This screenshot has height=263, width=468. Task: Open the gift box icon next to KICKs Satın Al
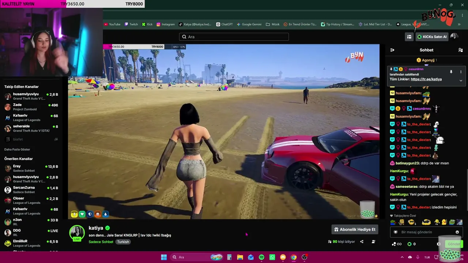(409, 37)
